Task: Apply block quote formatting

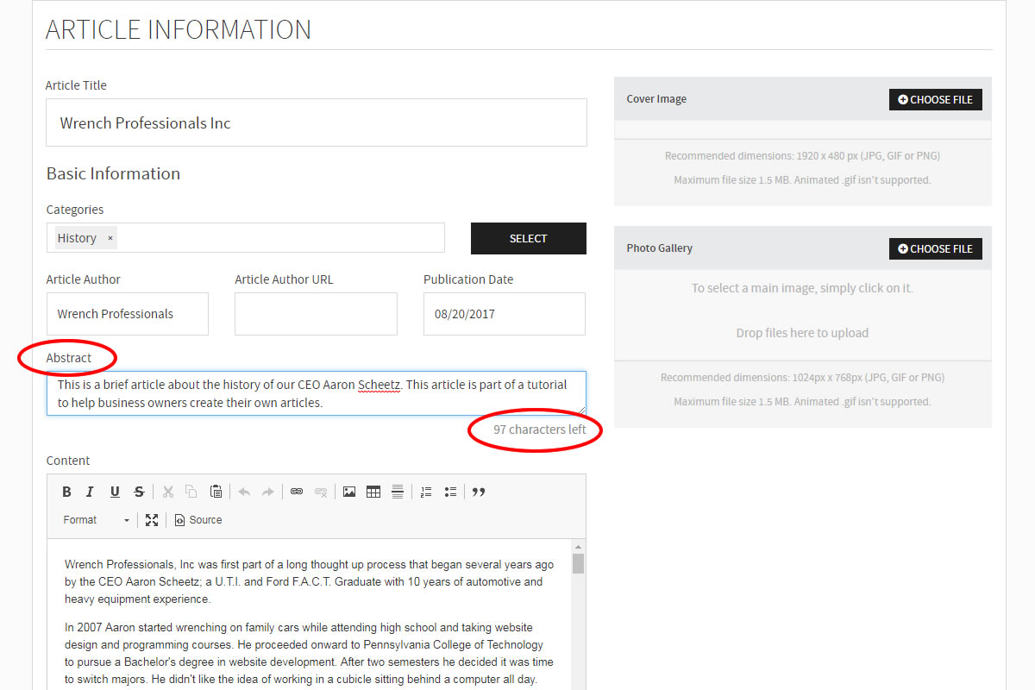Action: 479,492
